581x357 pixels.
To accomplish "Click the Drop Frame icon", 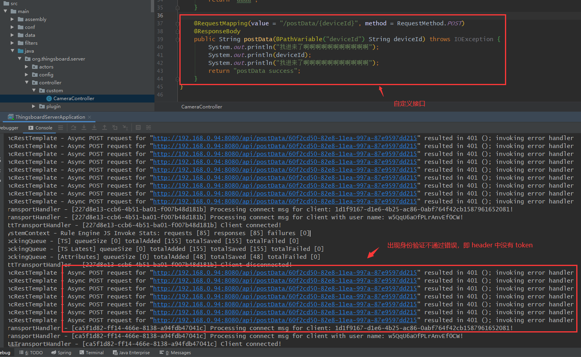I will coord(115,127).
